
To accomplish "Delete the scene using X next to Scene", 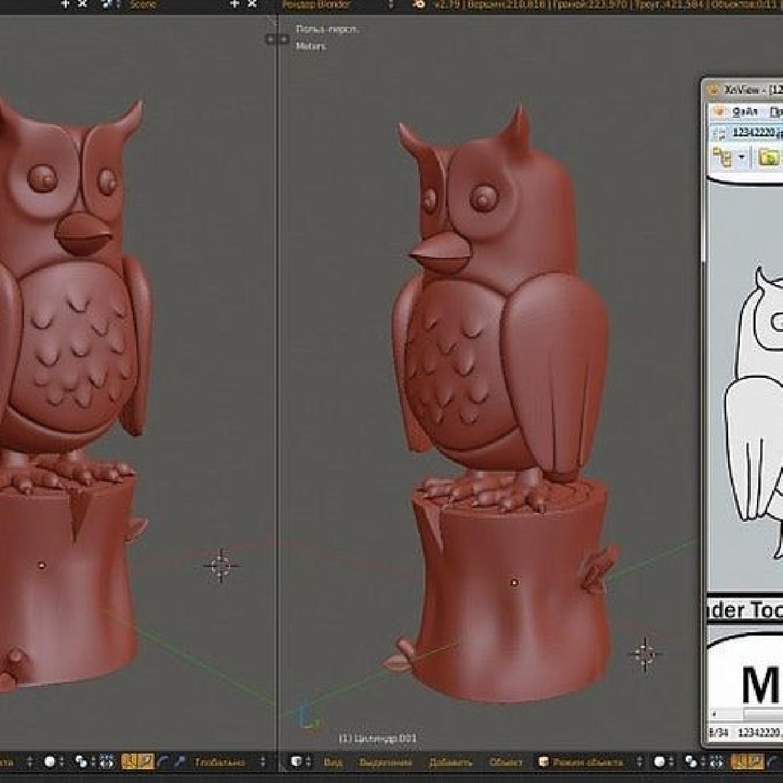I will 252,4.
